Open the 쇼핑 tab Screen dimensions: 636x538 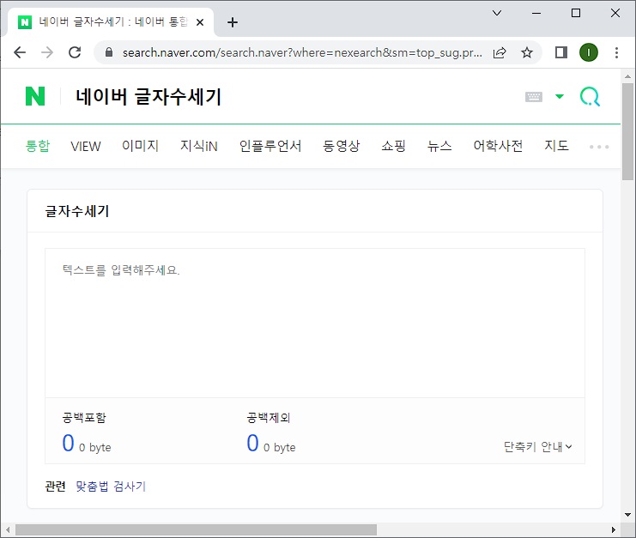[x=393, y=146]
